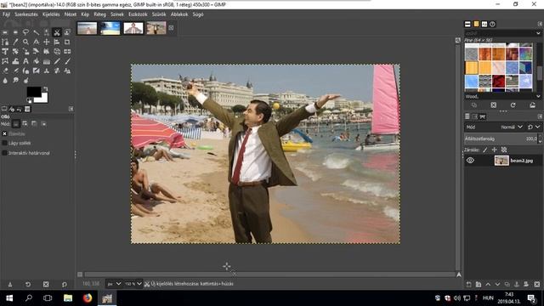Select the Eraser tool
The image size is (544, 306).
5,71
